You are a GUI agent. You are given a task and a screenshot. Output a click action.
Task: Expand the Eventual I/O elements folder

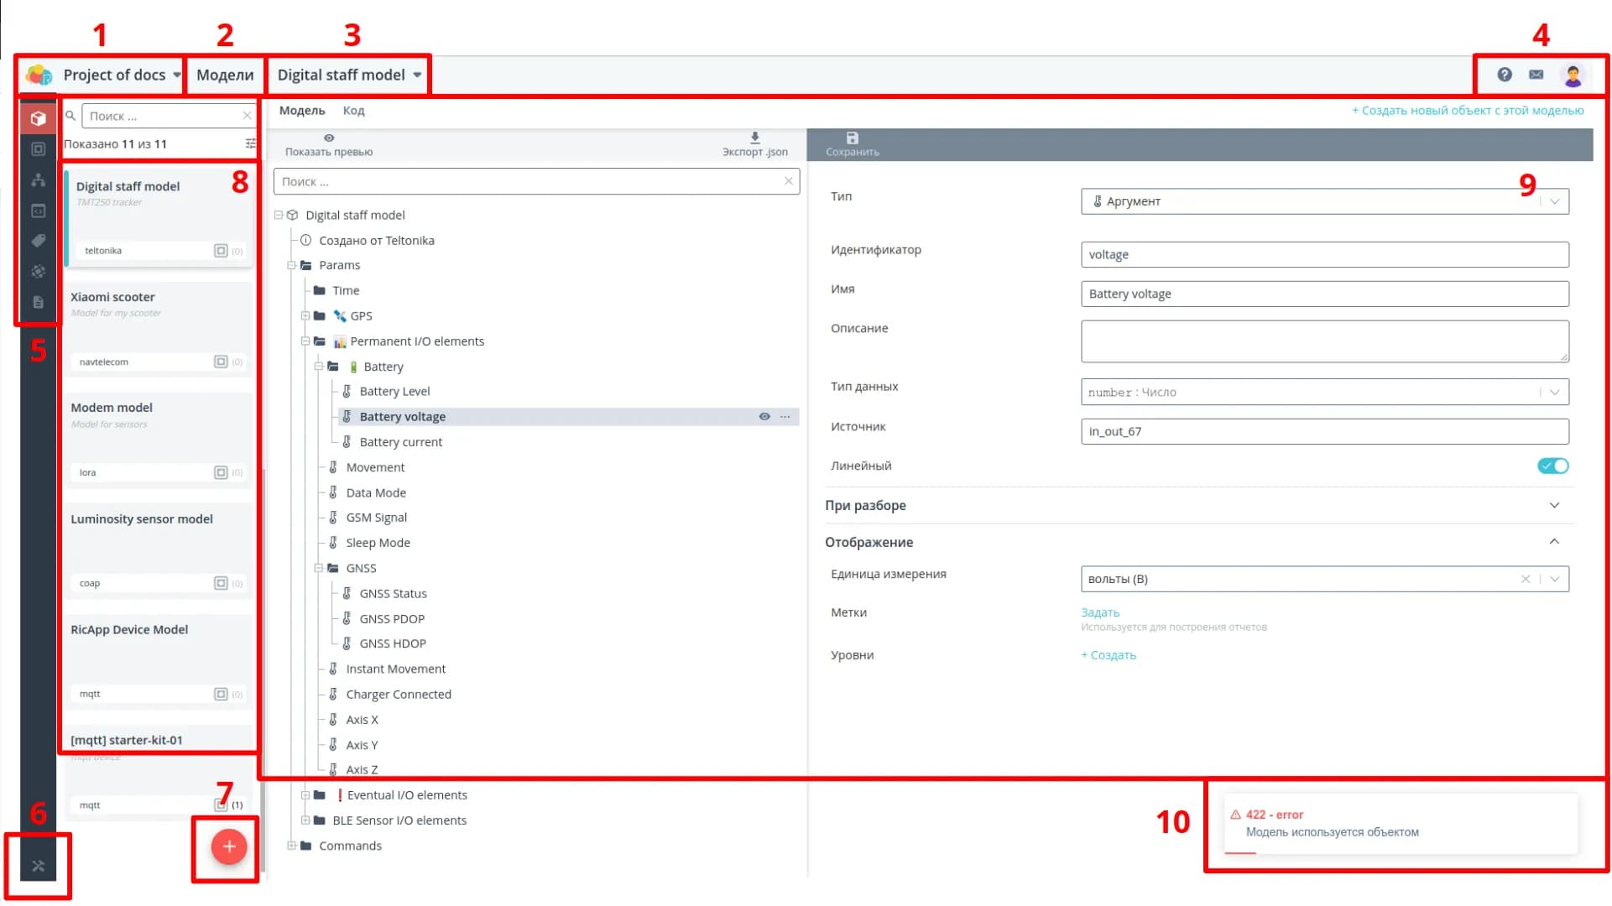(305, 795)
